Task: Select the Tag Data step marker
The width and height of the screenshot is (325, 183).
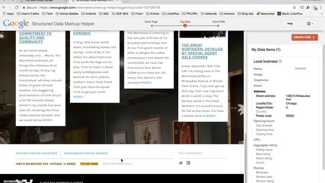Action: coord(185,25)
